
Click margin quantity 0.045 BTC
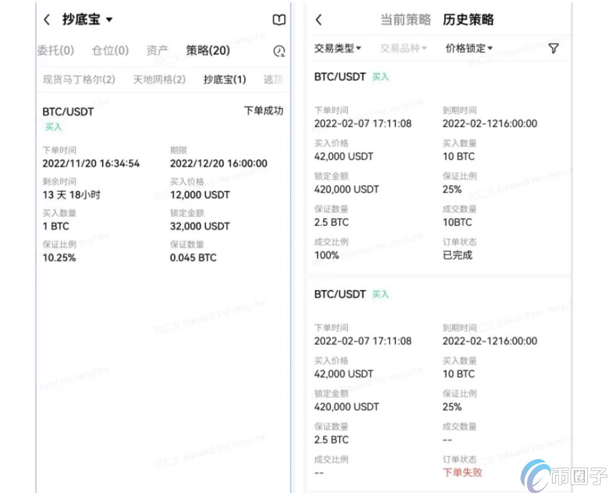coord(193,258)
